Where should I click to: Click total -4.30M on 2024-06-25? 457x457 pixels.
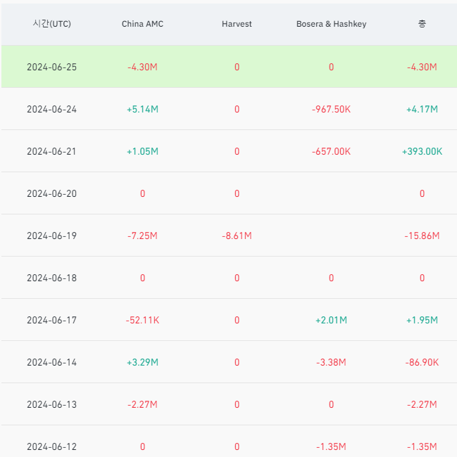pos(422,67)
